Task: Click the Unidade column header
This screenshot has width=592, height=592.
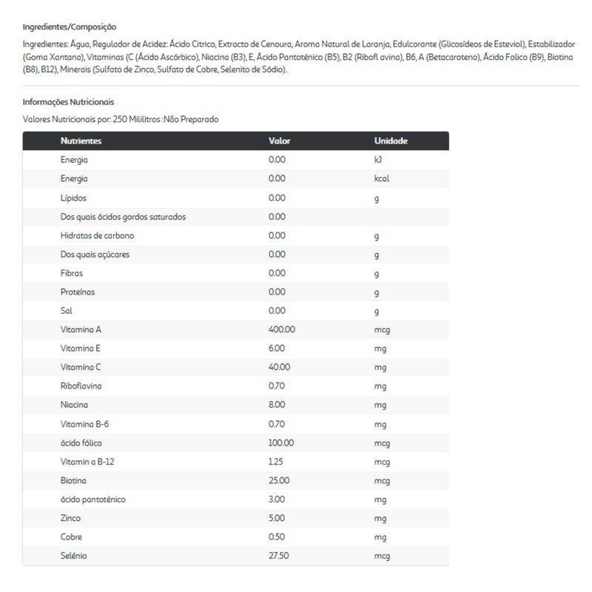Action: click(x=391, y=141)
